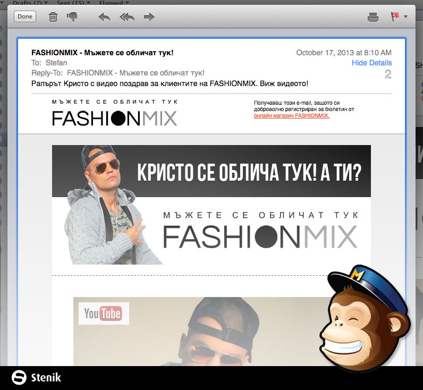Open the Drafts mailbox dropdown behind window
The height and width of the screenshot is (390, 423).
30,3
